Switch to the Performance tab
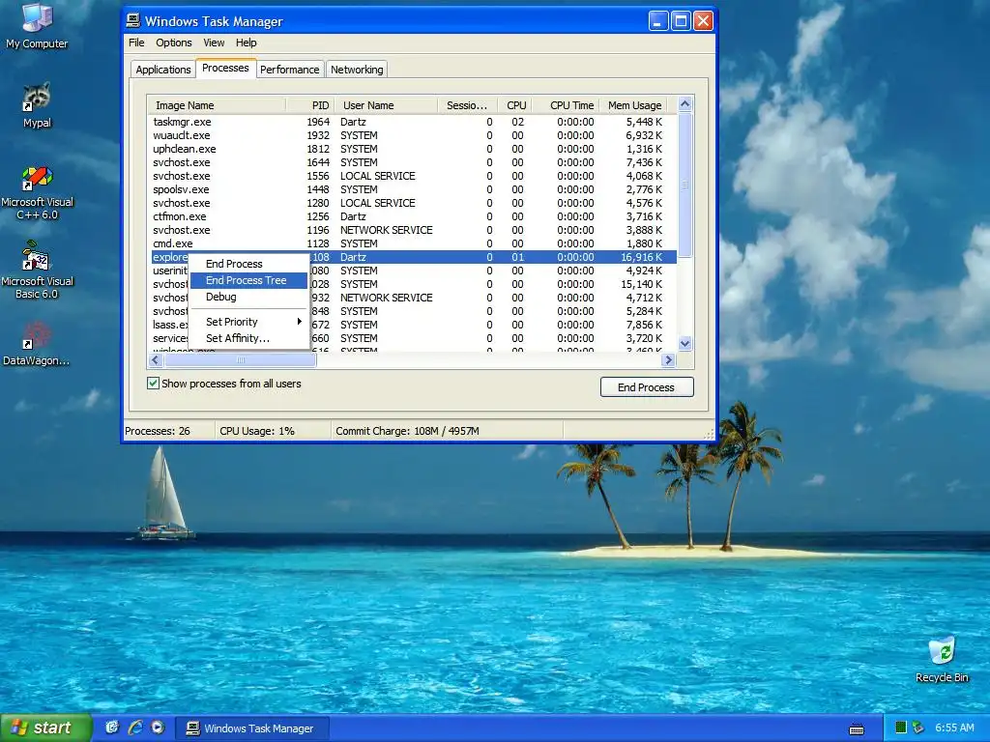 (x=290, y=70)
